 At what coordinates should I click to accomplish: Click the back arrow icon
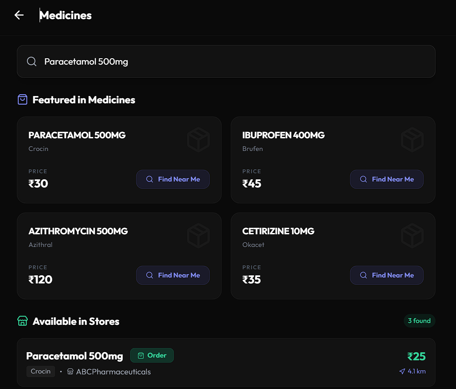(x=19, y=15)
